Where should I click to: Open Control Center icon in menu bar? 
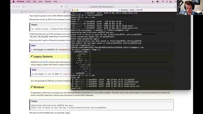coord(171,2)
